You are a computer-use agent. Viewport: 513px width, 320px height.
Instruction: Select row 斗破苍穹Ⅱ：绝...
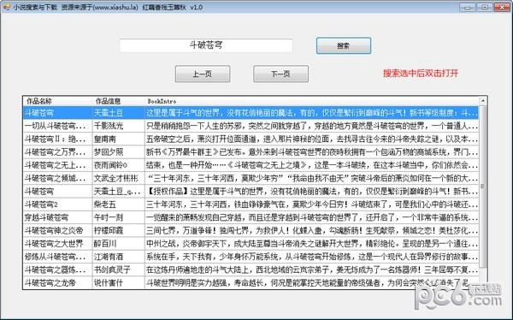(x=251, y=139)
